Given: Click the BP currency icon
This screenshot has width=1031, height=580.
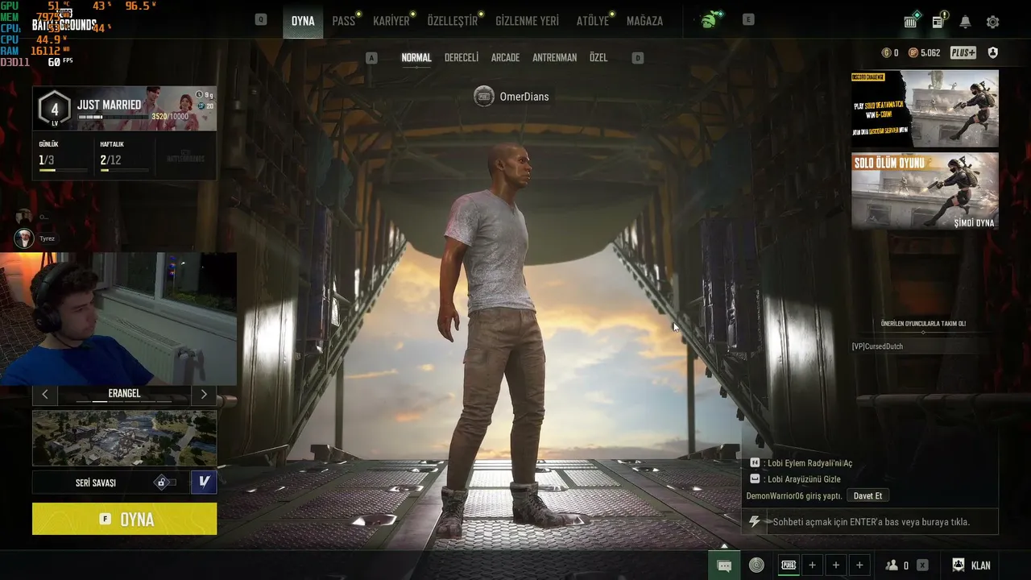Looking at the screenshot, I should pyautogui.click(x=913, y=53).
